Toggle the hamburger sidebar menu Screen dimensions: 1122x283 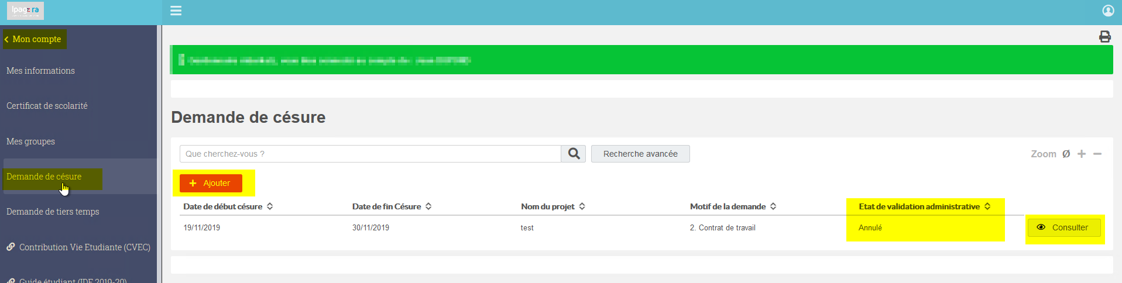click(176, 11)
